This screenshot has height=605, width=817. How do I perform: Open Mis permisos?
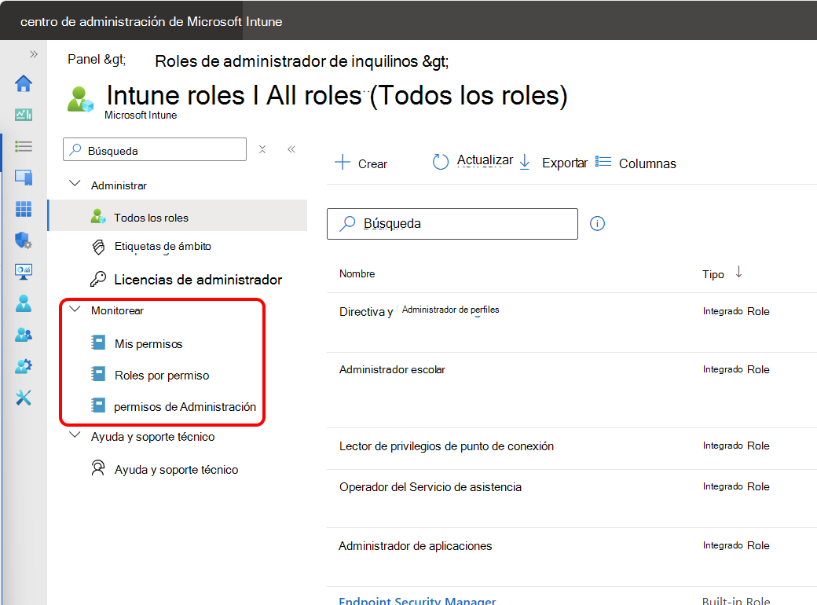tap(148, 344)
